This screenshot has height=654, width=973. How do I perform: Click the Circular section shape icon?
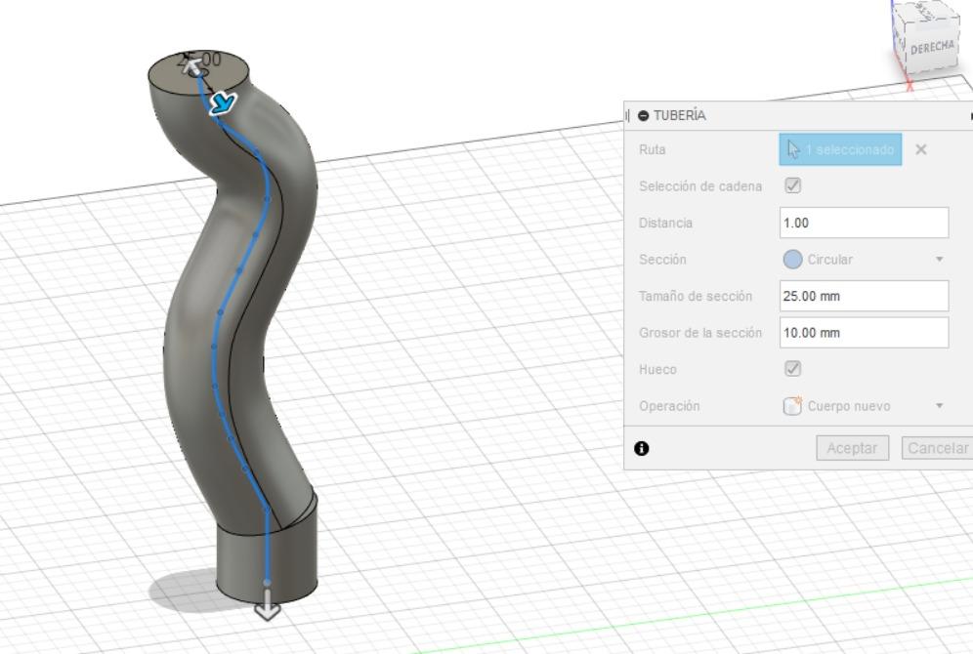(x=792, y=259)
